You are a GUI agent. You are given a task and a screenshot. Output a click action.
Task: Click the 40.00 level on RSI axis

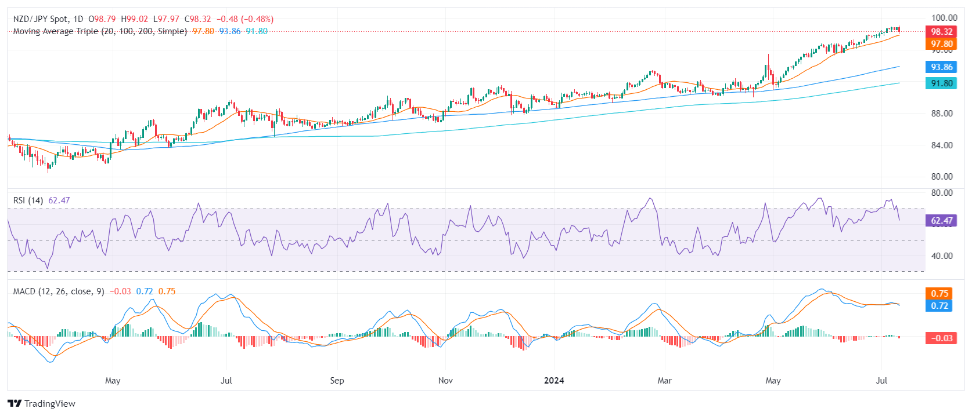(942, 256)
